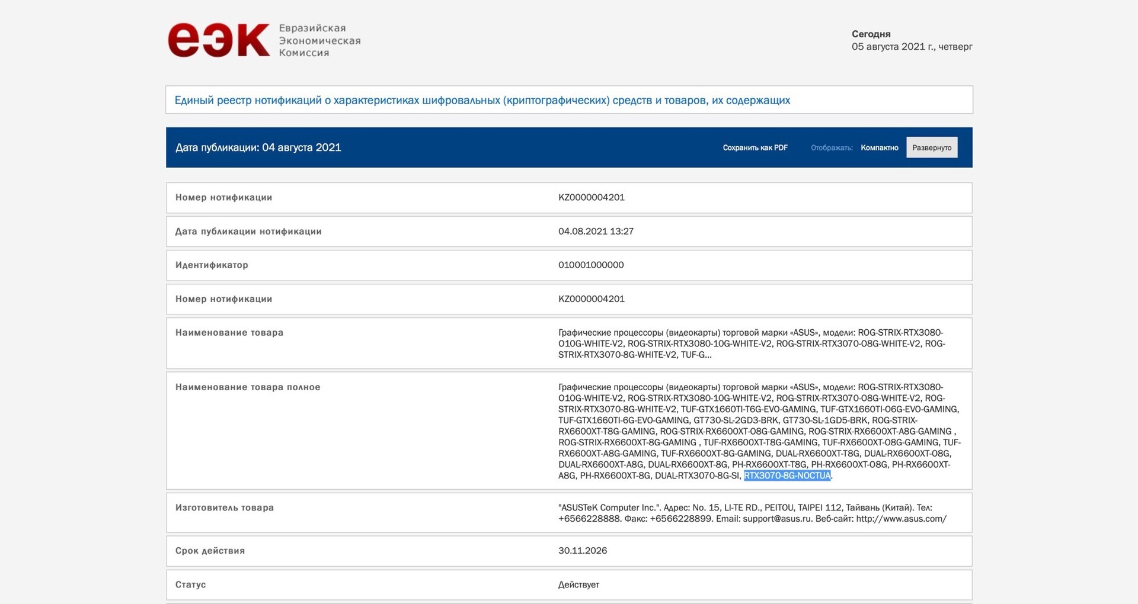
Task: Click the Наименование товара полное label
Action: 248,387
